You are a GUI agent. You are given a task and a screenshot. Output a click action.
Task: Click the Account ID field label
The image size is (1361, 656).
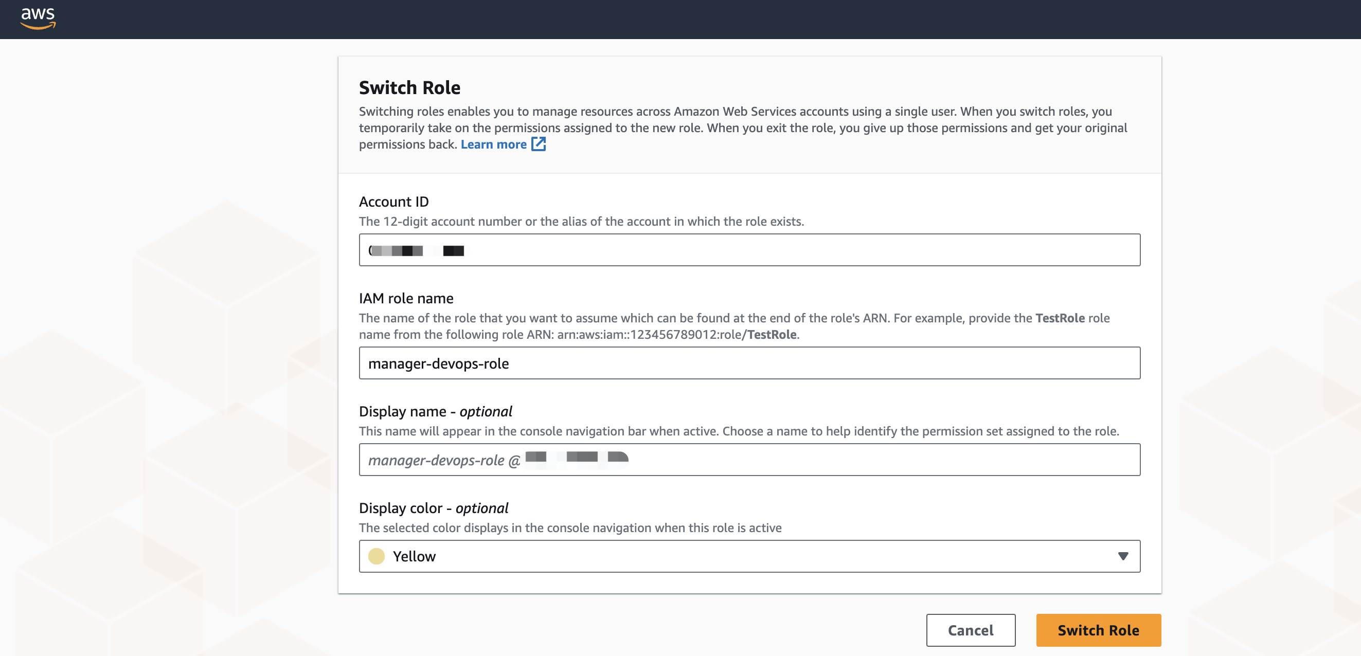(393, 202)
